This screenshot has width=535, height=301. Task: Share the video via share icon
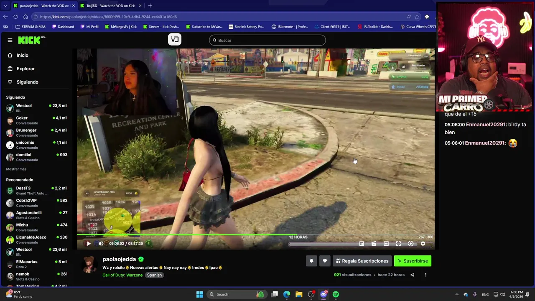(x=412, y=275)
